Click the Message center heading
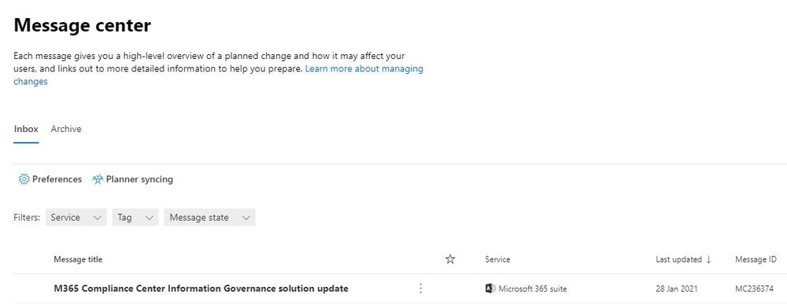 [x=83, y=25]
